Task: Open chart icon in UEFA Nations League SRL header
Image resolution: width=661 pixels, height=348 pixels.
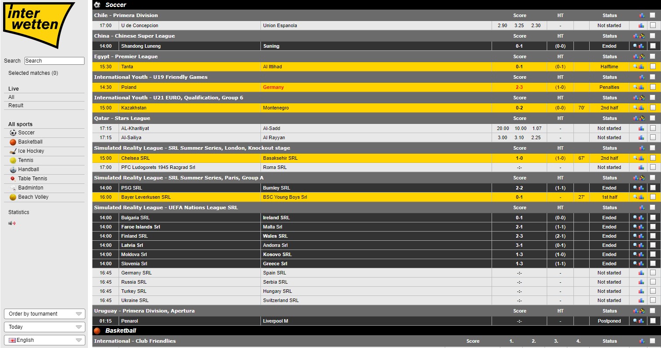Action: coord(641,207)
